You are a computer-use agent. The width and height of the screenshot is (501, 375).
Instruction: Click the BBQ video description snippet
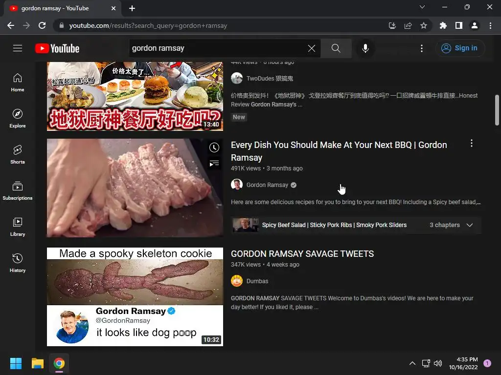[x=356, y=202]
